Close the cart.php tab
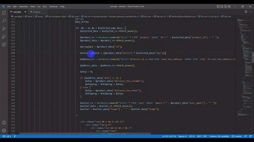 coord(25,12)
